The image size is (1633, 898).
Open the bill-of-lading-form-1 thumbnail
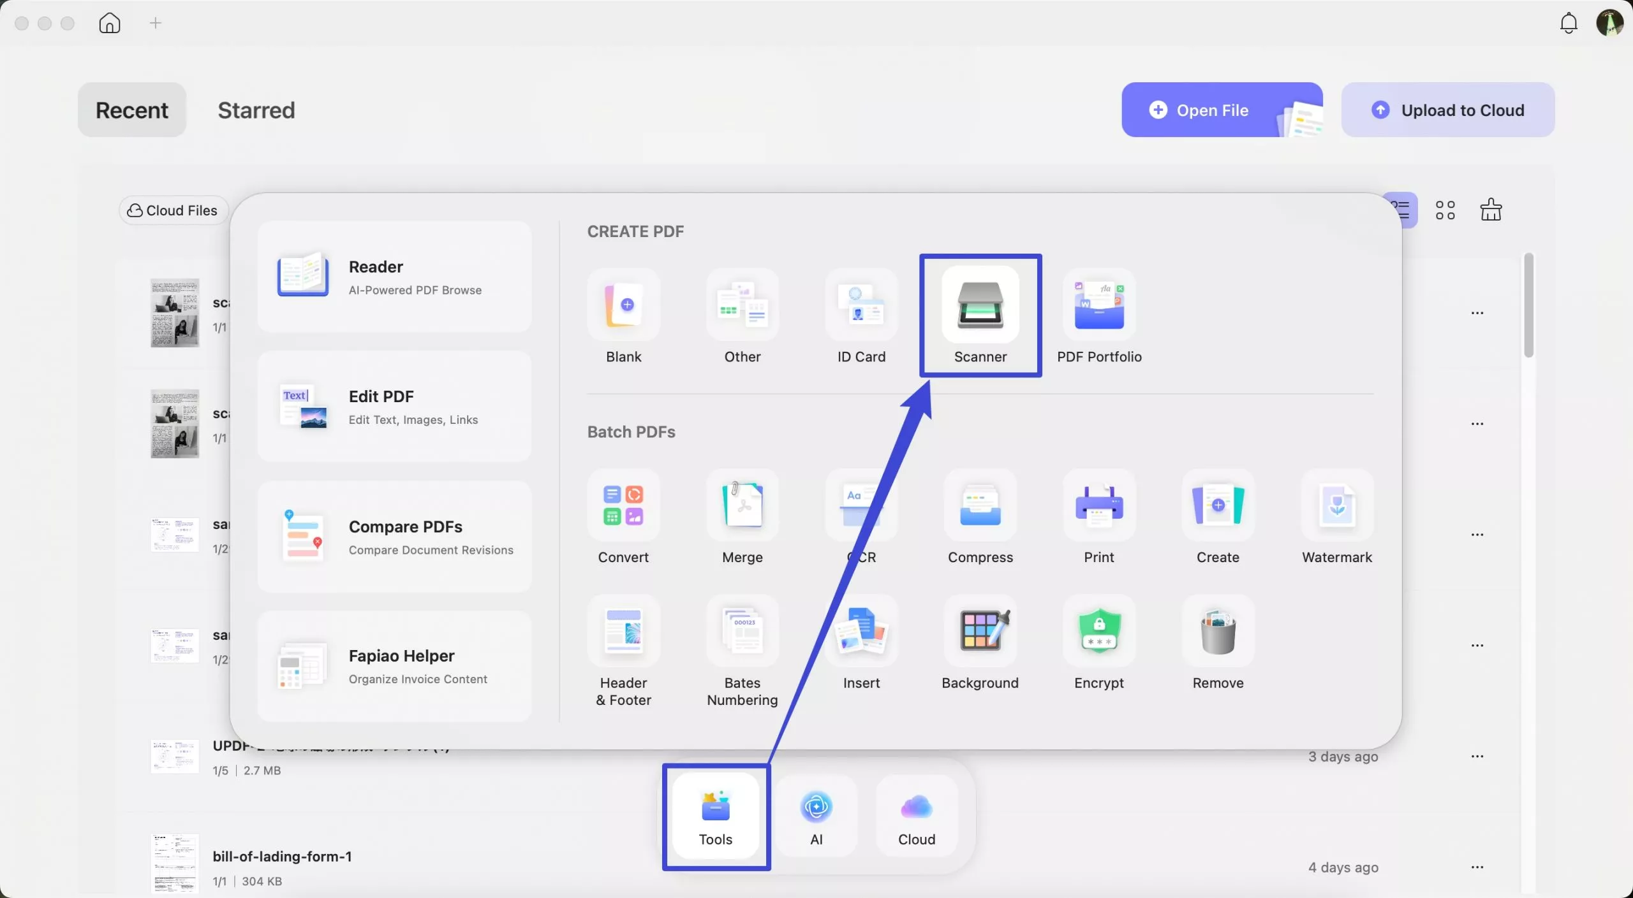click(174, 864)
